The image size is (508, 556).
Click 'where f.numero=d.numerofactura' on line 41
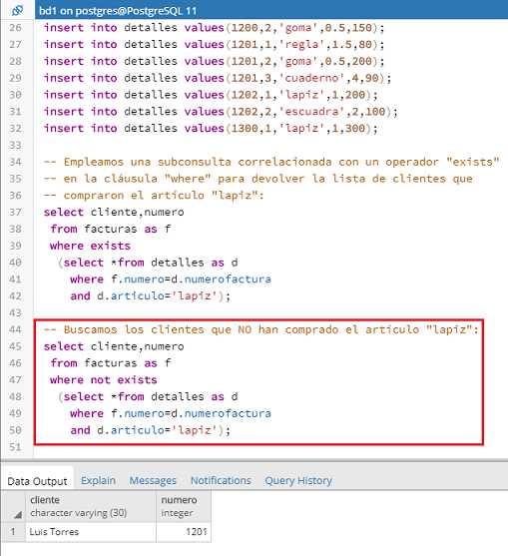pos(171,279)
